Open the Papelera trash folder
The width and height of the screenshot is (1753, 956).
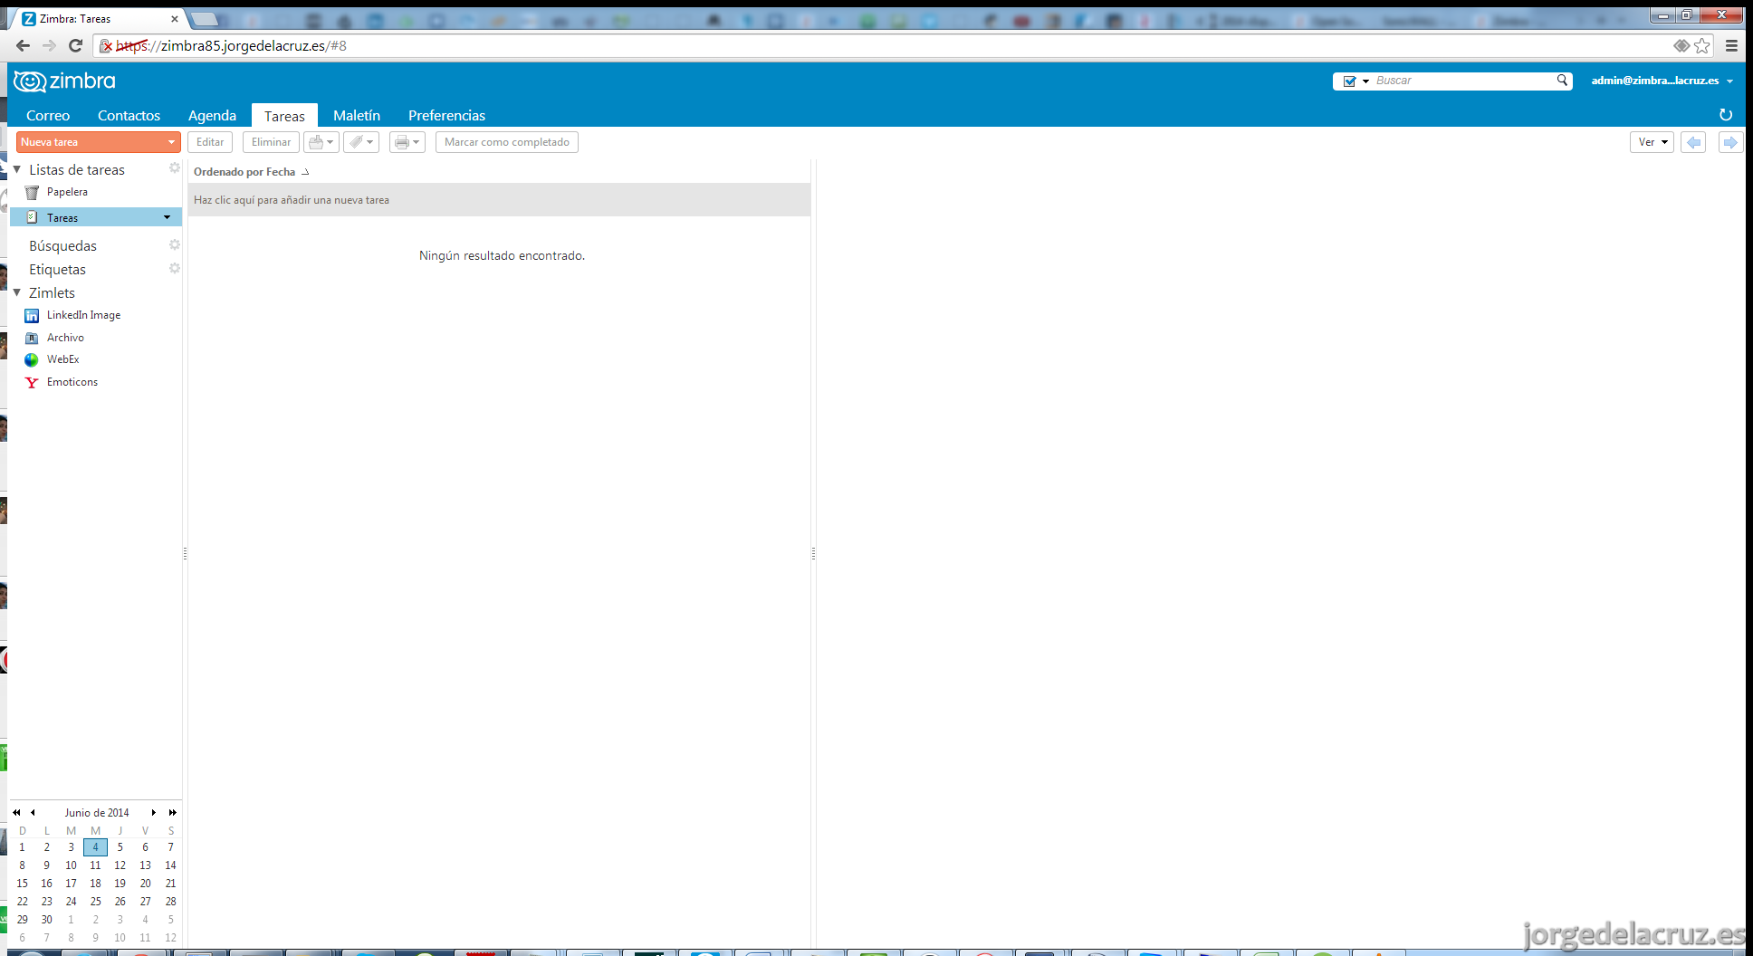67,192
